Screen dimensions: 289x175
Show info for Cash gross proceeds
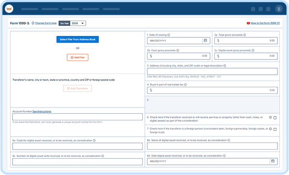[178, 50]
